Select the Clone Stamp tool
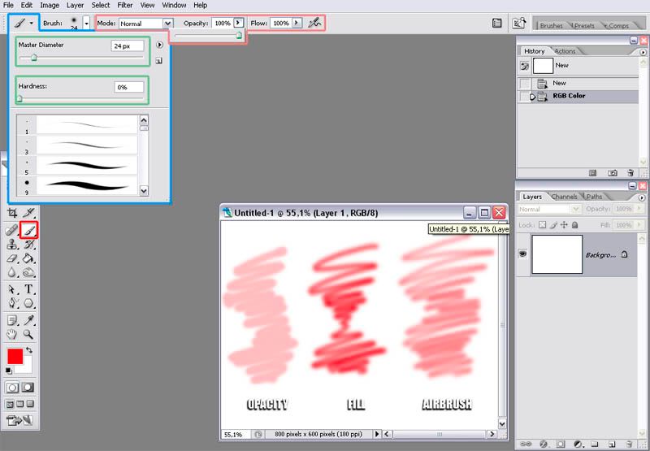The height and width of the screenshot is (451, 650). coord(12,245)
